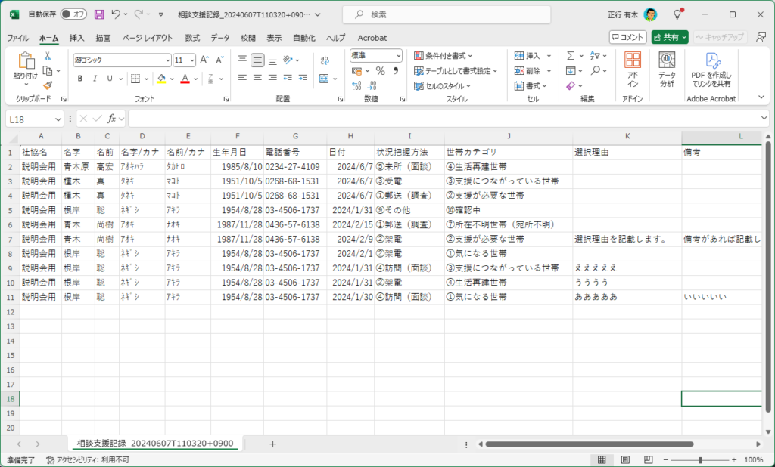
Task: Open the データ分析 data analysis tool
Action: [667, 69]
